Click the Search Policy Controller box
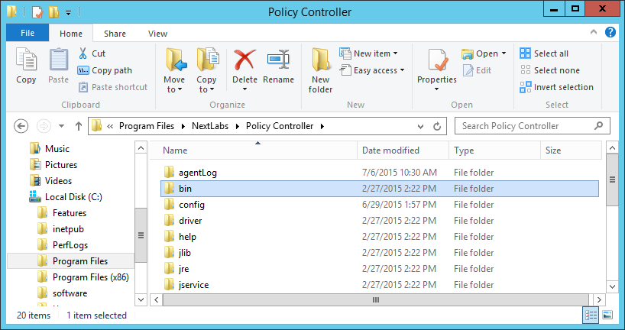This screenshot has height=330, width=625. pyautogui.click(x=532, y=126)
